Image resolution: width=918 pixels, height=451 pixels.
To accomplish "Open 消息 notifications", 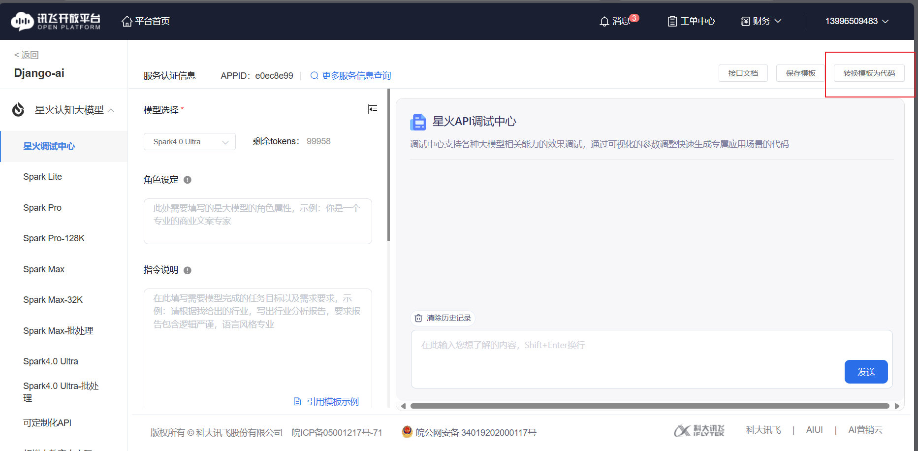I will click(x=618, y=21).
